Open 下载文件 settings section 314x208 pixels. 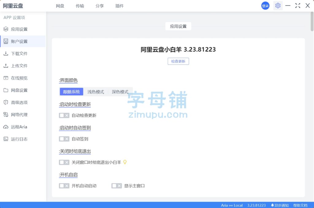(x=23, y=54)
